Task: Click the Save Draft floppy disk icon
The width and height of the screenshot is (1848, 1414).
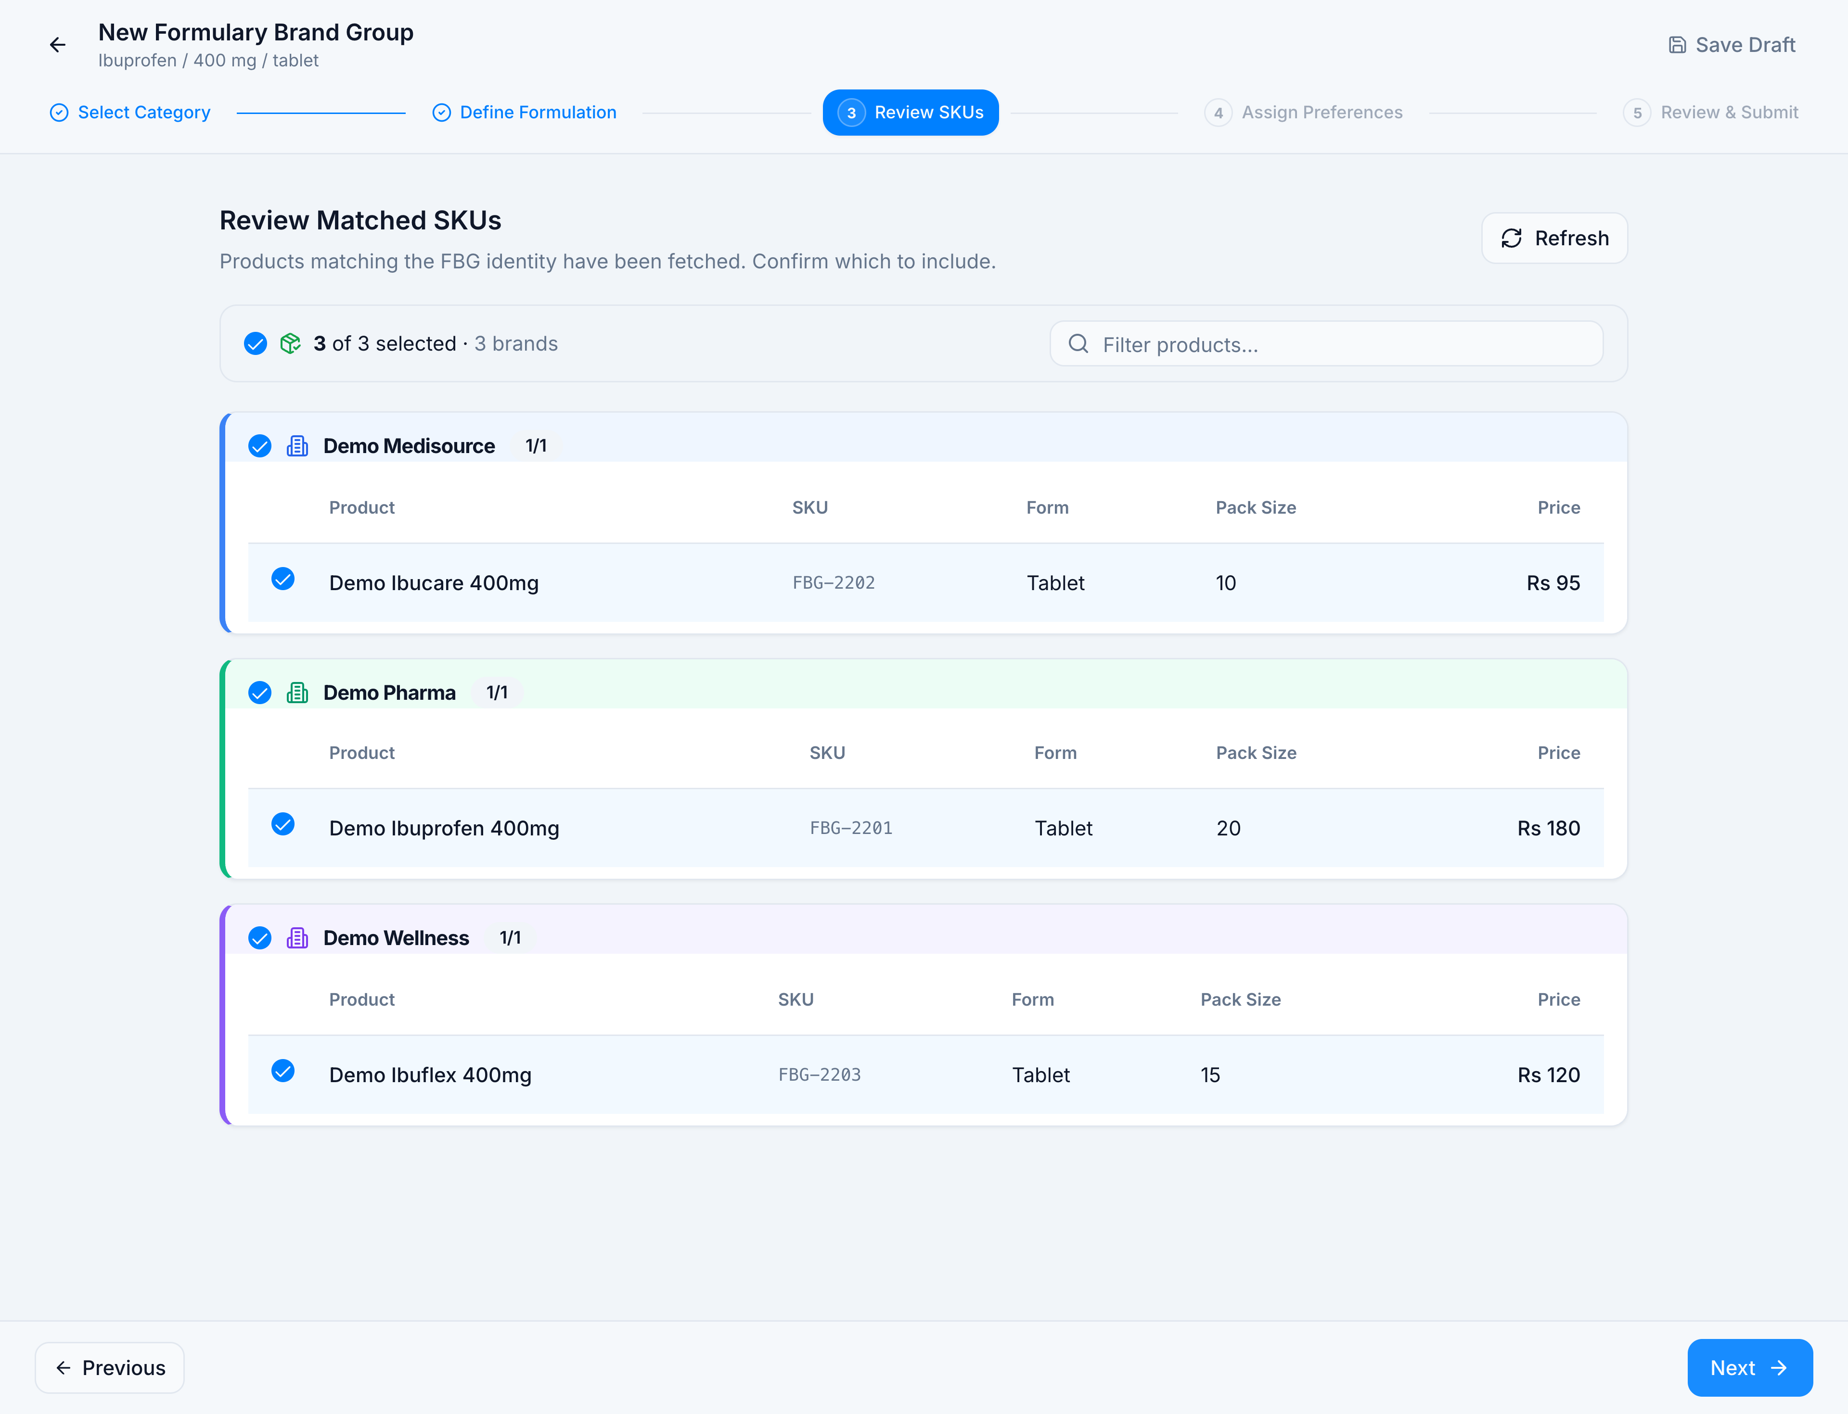Action: click(1677, 45)
